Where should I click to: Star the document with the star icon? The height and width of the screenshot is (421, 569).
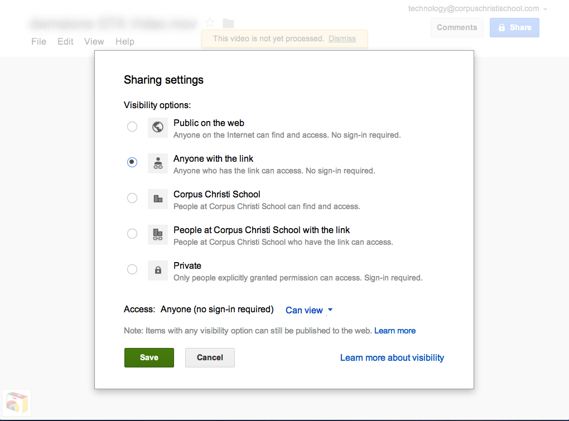click(x=210, y=23)
